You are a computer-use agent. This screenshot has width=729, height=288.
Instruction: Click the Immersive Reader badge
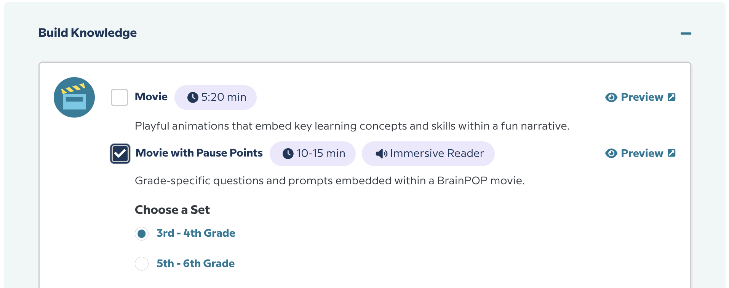pos(428,153)
